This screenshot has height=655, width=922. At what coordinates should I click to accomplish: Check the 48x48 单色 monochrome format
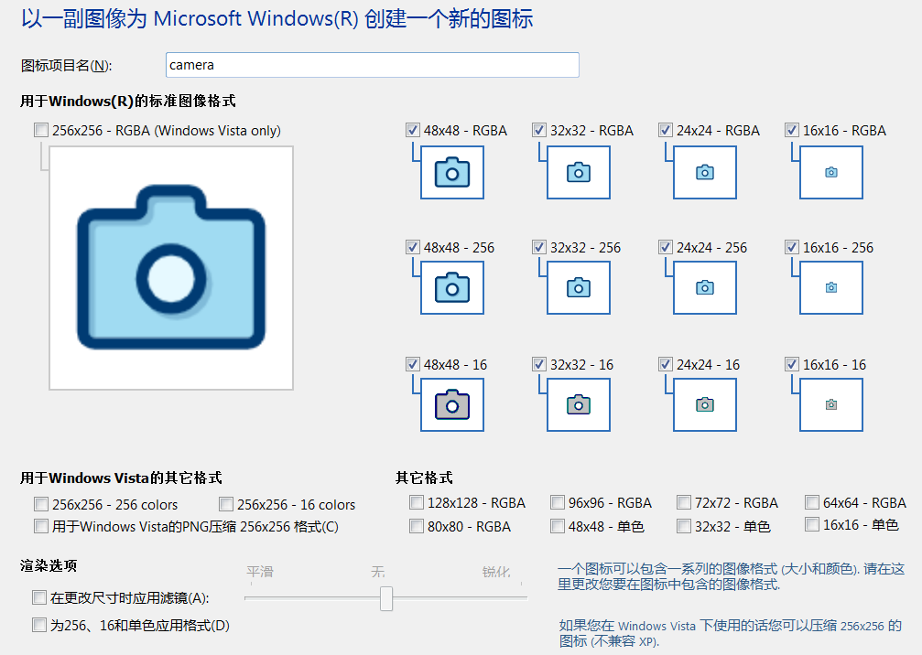pos(557,525)
